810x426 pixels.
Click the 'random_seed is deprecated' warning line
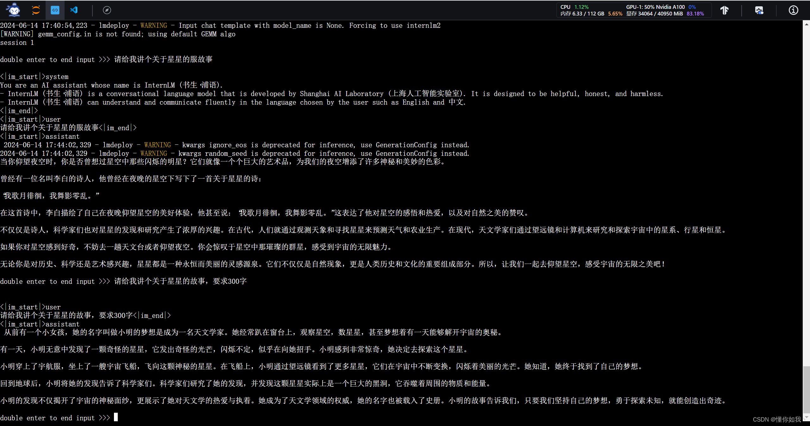point(235,154)
